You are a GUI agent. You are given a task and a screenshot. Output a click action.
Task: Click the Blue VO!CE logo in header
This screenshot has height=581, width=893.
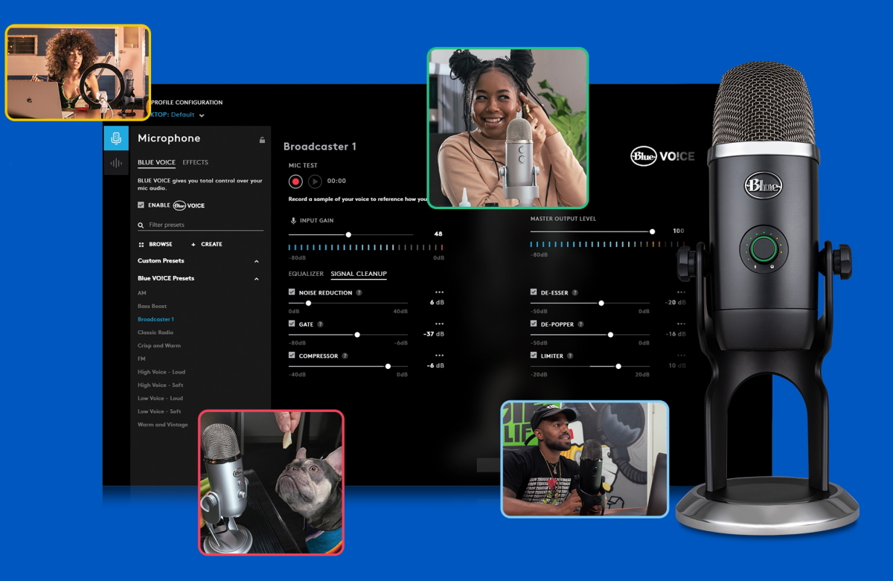pos(662,156)
